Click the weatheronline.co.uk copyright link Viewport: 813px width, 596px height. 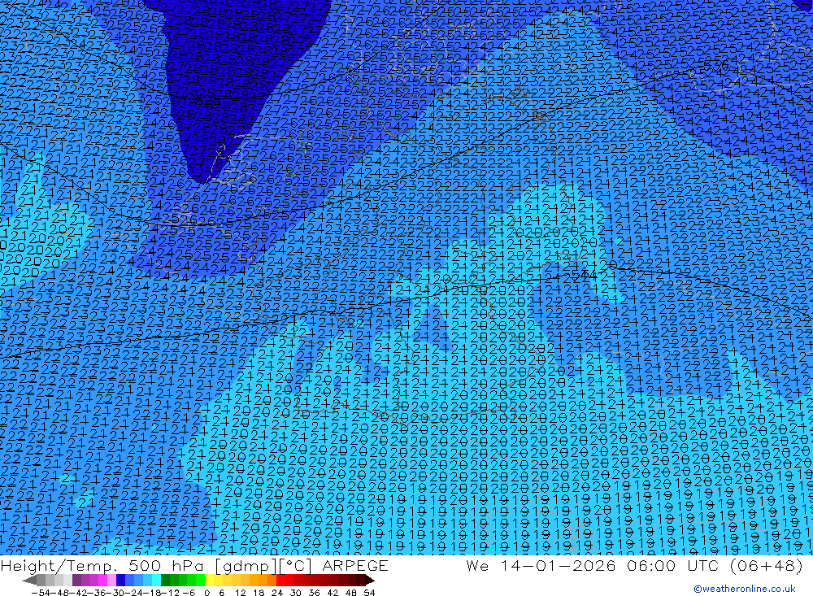click(745, 589)
